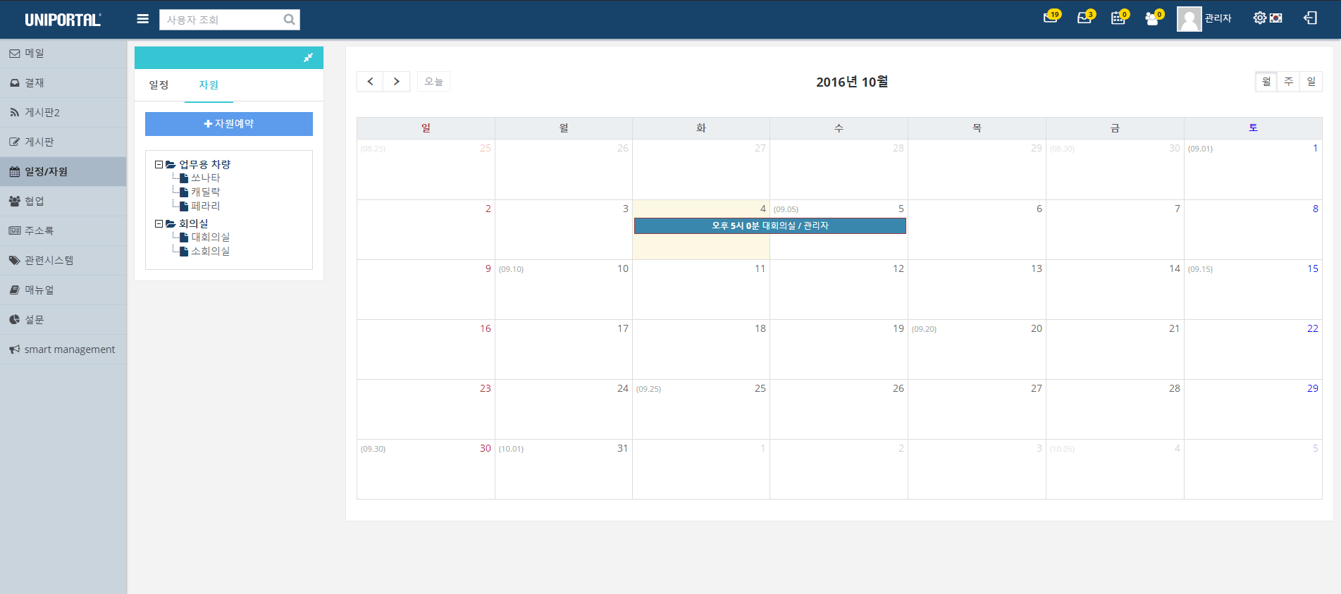Open 메일 in the sidebar
Screen dimensions: 1341x594
(63, 54)
